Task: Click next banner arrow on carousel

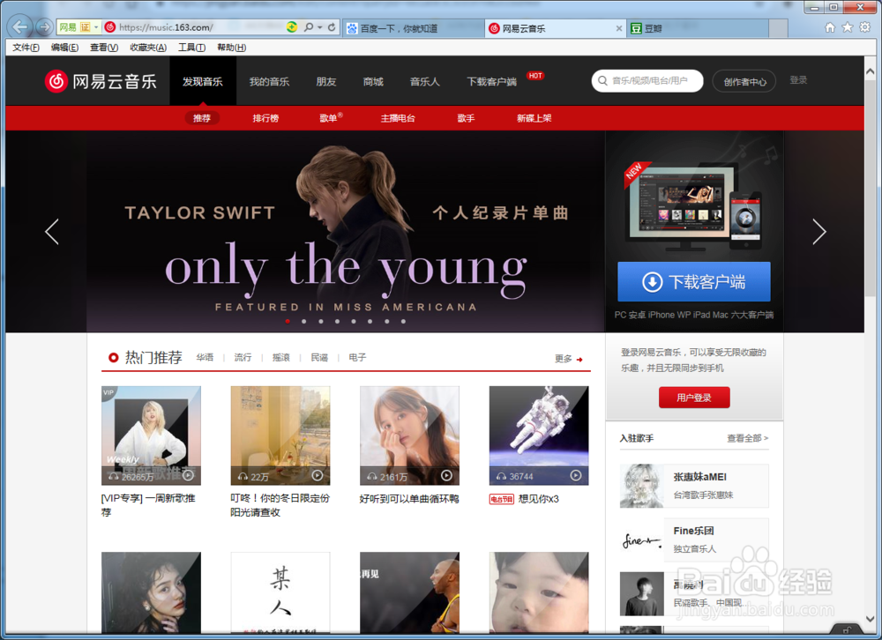Action: coord(819,231)
